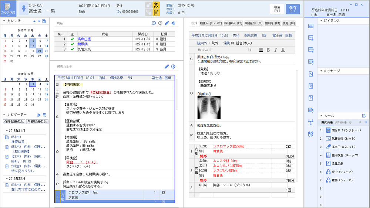Toggle bold text formatting

(268, 50)
